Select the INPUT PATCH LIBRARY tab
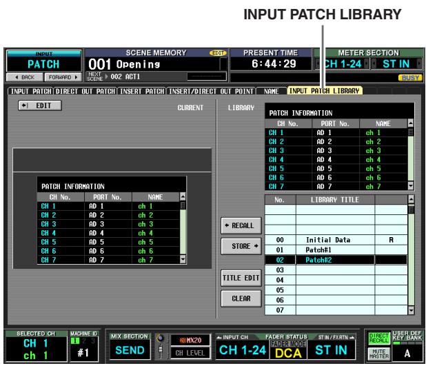 click(x=325, y=91)
